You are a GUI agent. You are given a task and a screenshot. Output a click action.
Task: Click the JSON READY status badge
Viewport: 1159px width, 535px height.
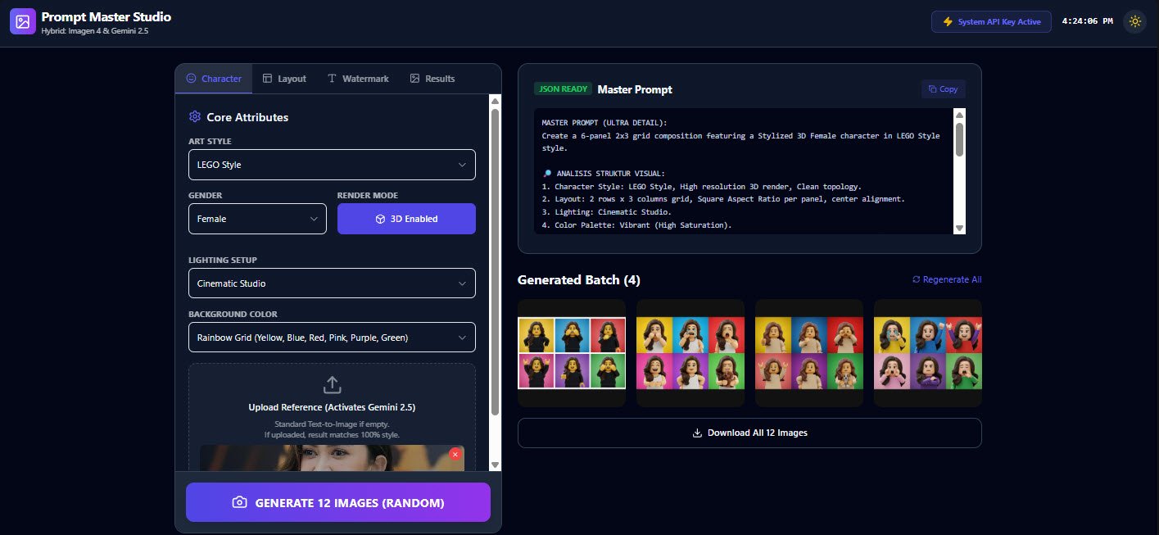coord(563,89)
